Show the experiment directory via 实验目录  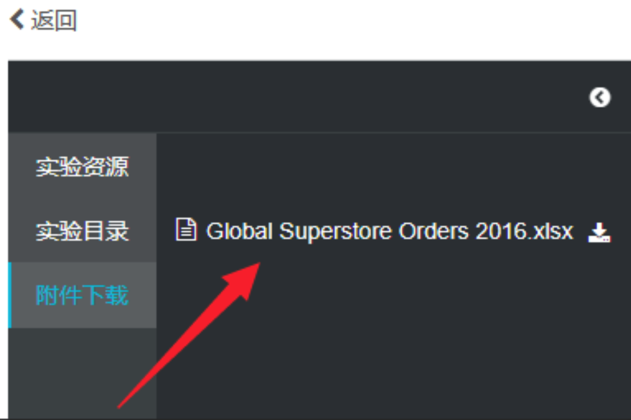pos(82,231)
